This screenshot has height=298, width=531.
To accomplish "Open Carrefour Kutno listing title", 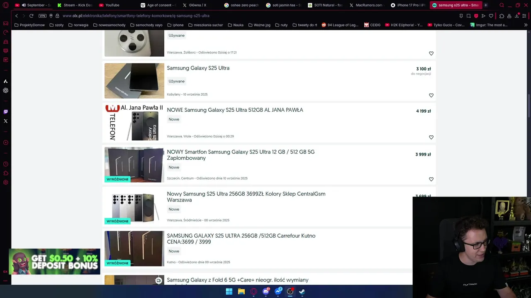I will pyautogui.click(x=241, y=238).
